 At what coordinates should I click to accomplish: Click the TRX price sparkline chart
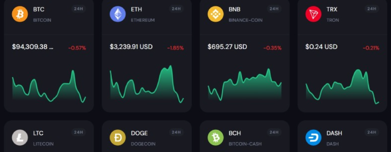[343, 86]
